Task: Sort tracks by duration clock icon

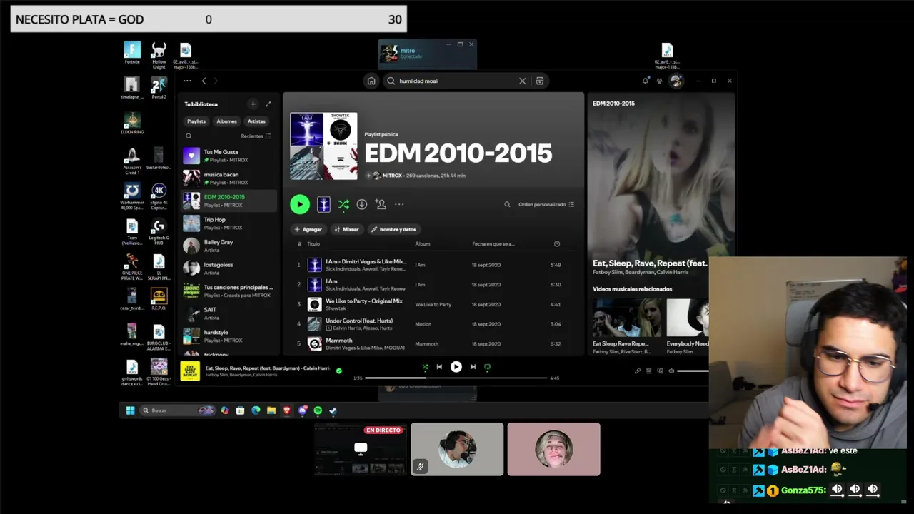Action: (557, 244)
